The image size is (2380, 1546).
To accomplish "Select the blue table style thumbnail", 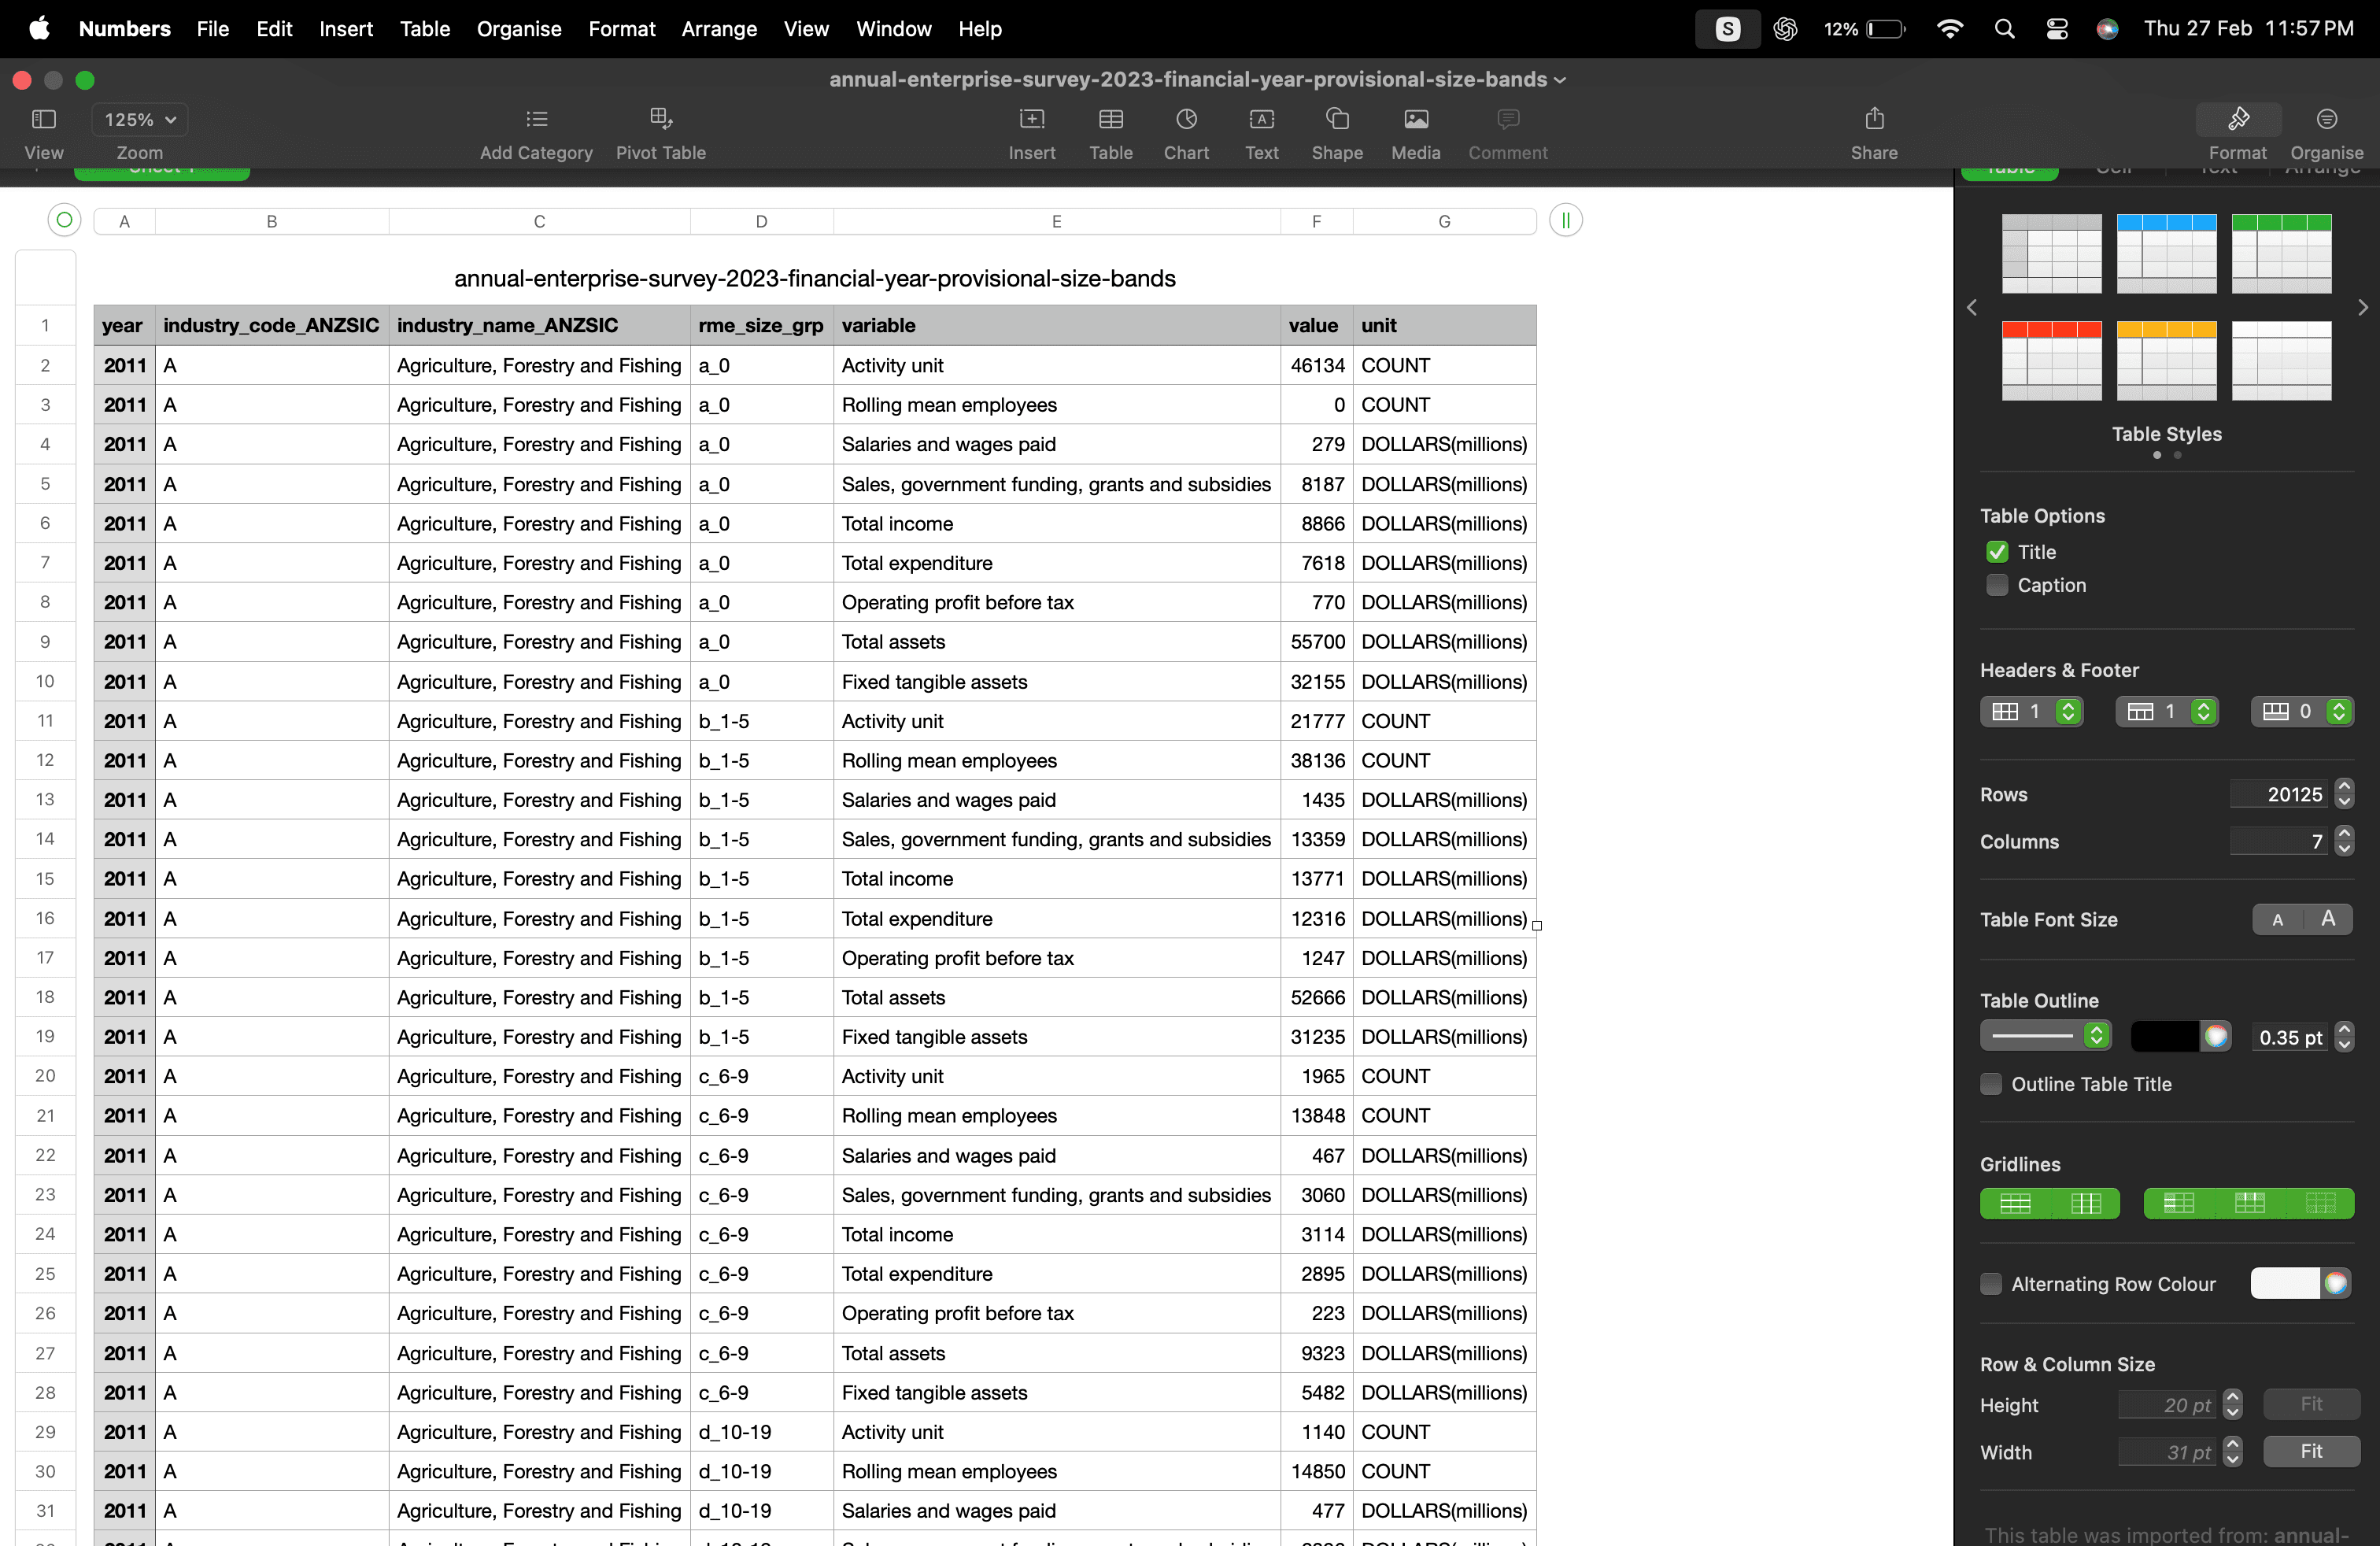I will pyautogui.click(x=2166, y=253).
